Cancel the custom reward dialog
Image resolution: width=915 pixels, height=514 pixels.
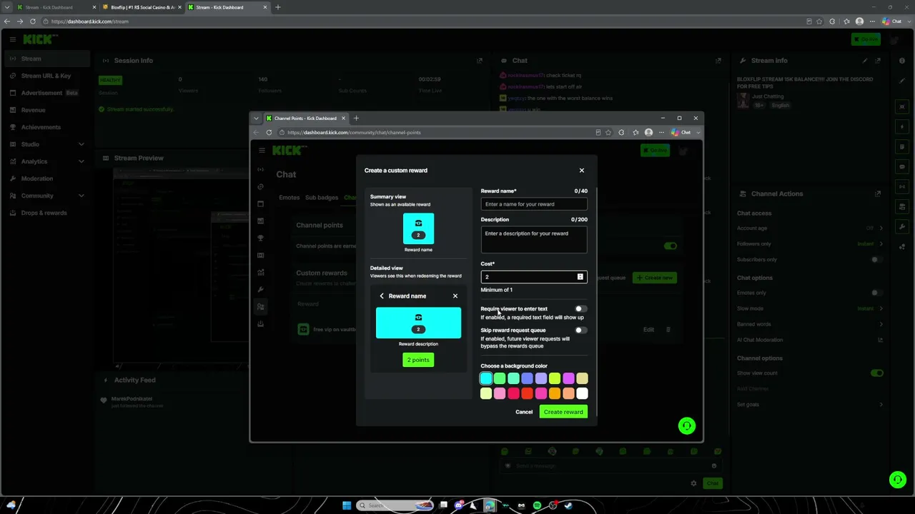524,412
